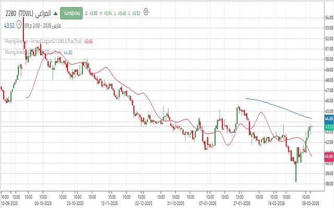This screenshot has height=208, width=334.
Task: Click the blue 44.30 indicator value in legend
Action: pos(67,53)
